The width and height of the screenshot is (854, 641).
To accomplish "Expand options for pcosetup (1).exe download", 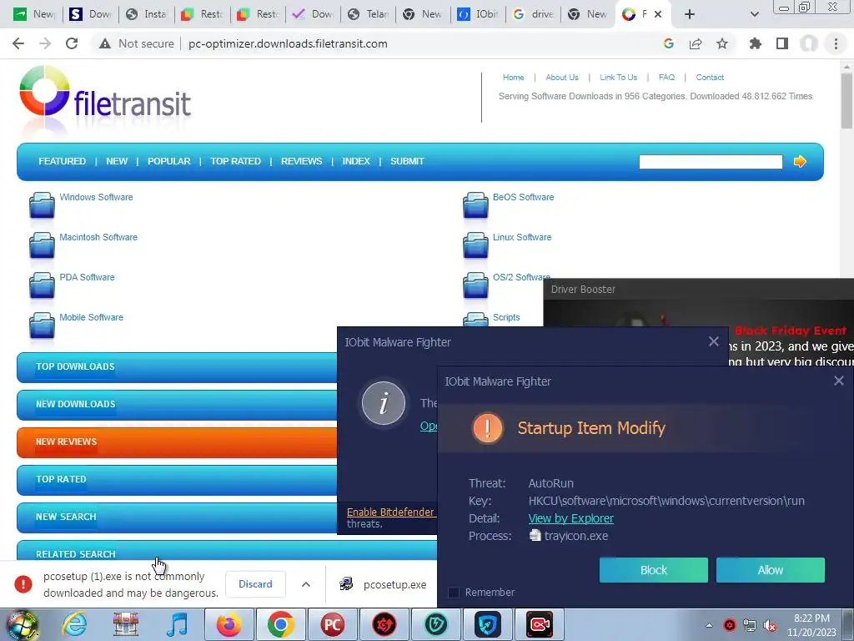I will (x=306, y=584).
